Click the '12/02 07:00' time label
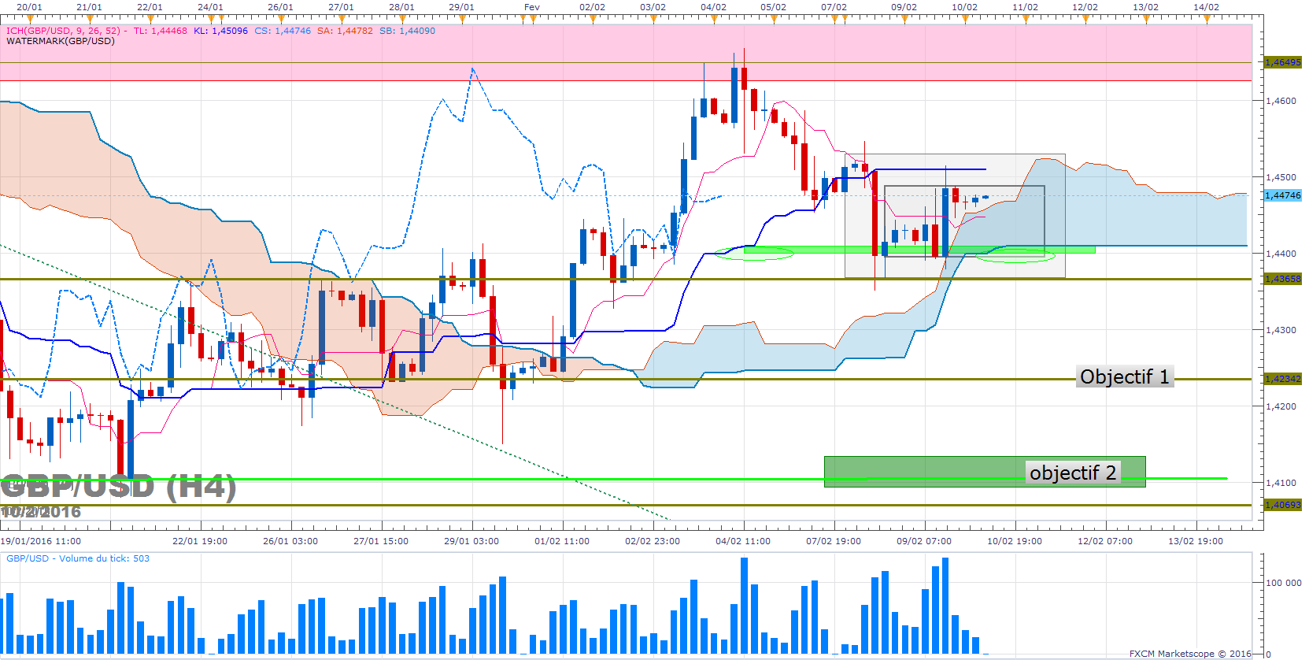 click(1105, 541)
